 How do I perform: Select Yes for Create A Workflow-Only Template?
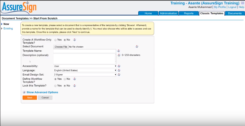[x=55, y=40]
